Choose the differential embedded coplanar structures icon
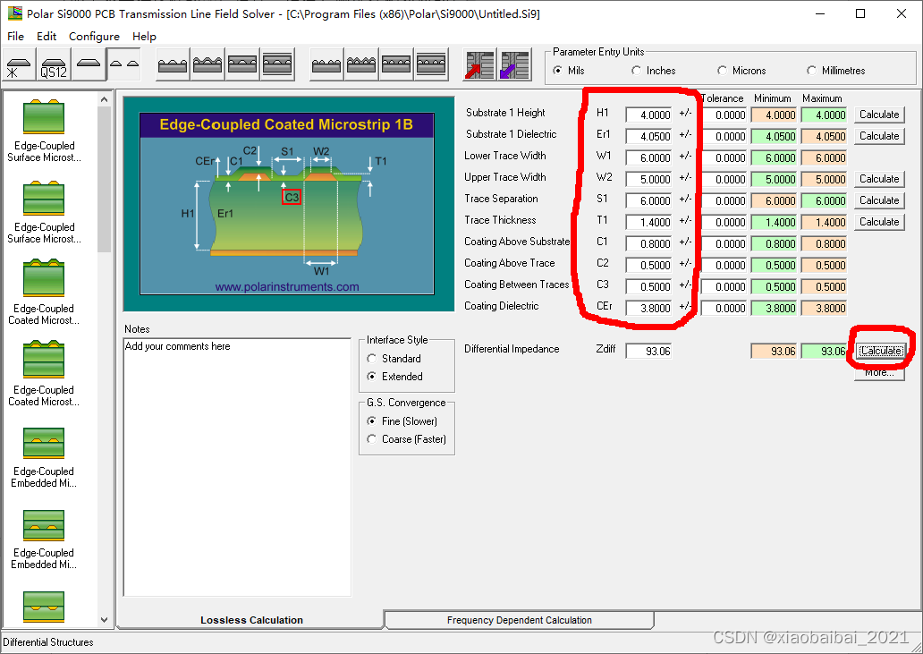The height and width of the screenshot is (654, 923). 396,64
